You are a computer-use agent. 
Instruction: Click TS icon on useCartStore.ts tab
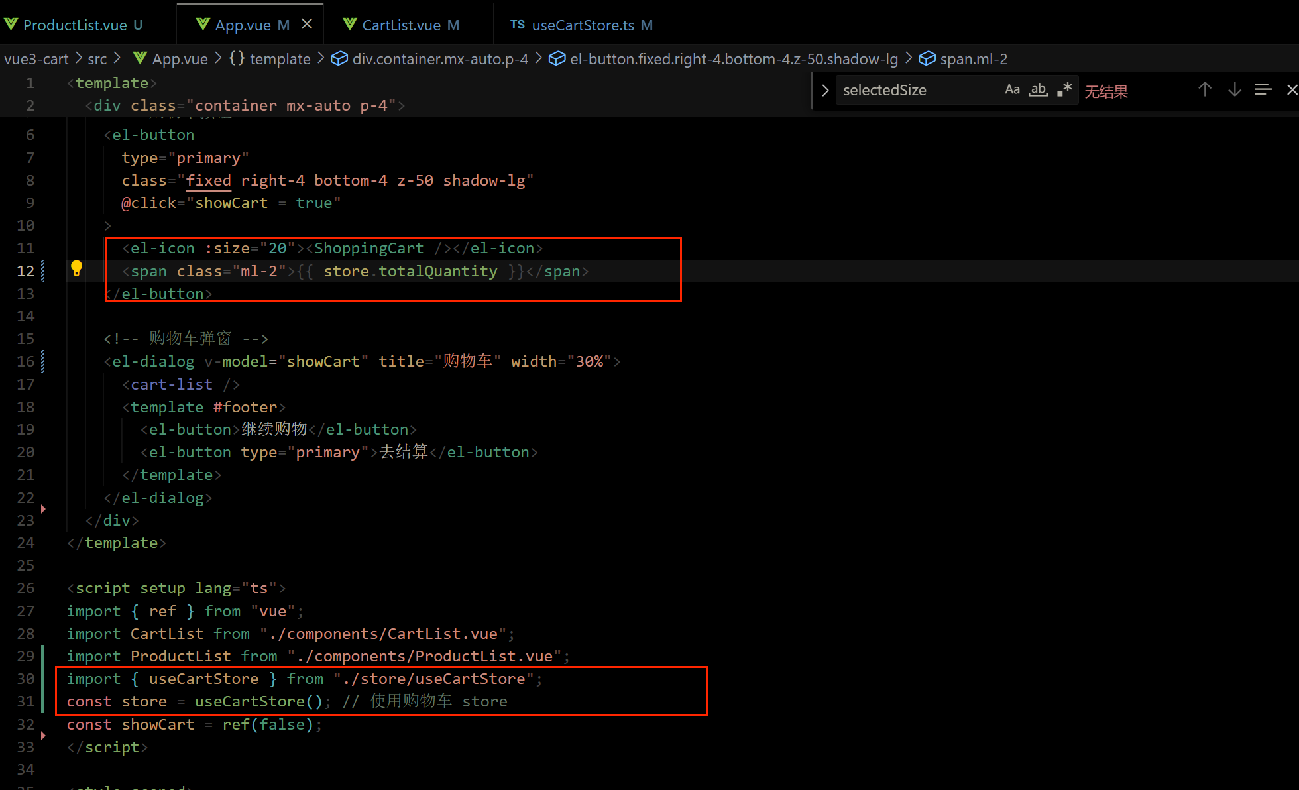pyautogui.click(x=517, y=25)
